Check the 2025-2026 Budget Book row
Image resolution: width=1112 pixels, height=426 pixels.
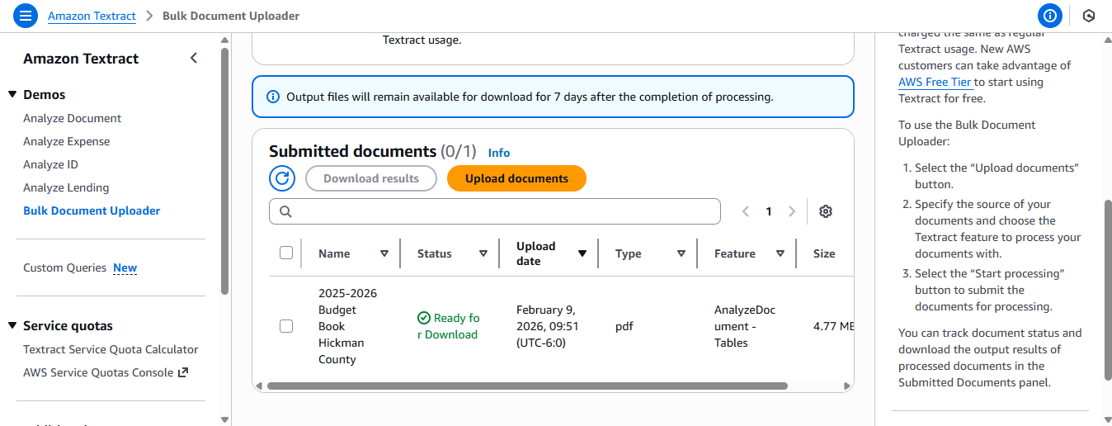click(286, 326)
